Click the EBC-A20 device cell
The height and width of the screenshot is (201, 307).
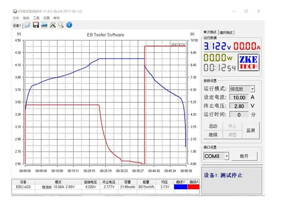click(23, 187)
